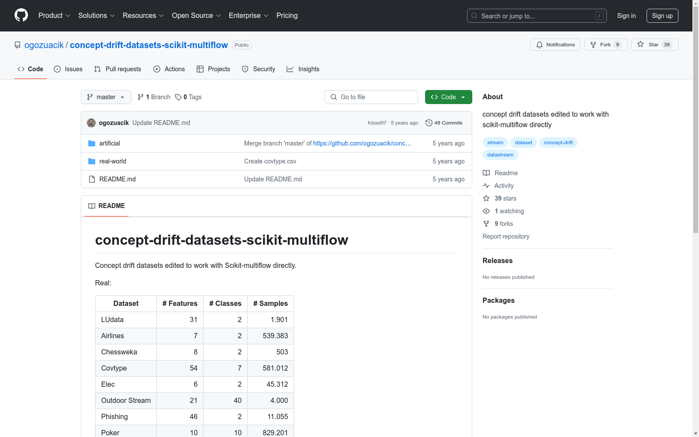699x437 pixels.
Task: Click the book icon beside Readme
Action: (x=486, y=173)
